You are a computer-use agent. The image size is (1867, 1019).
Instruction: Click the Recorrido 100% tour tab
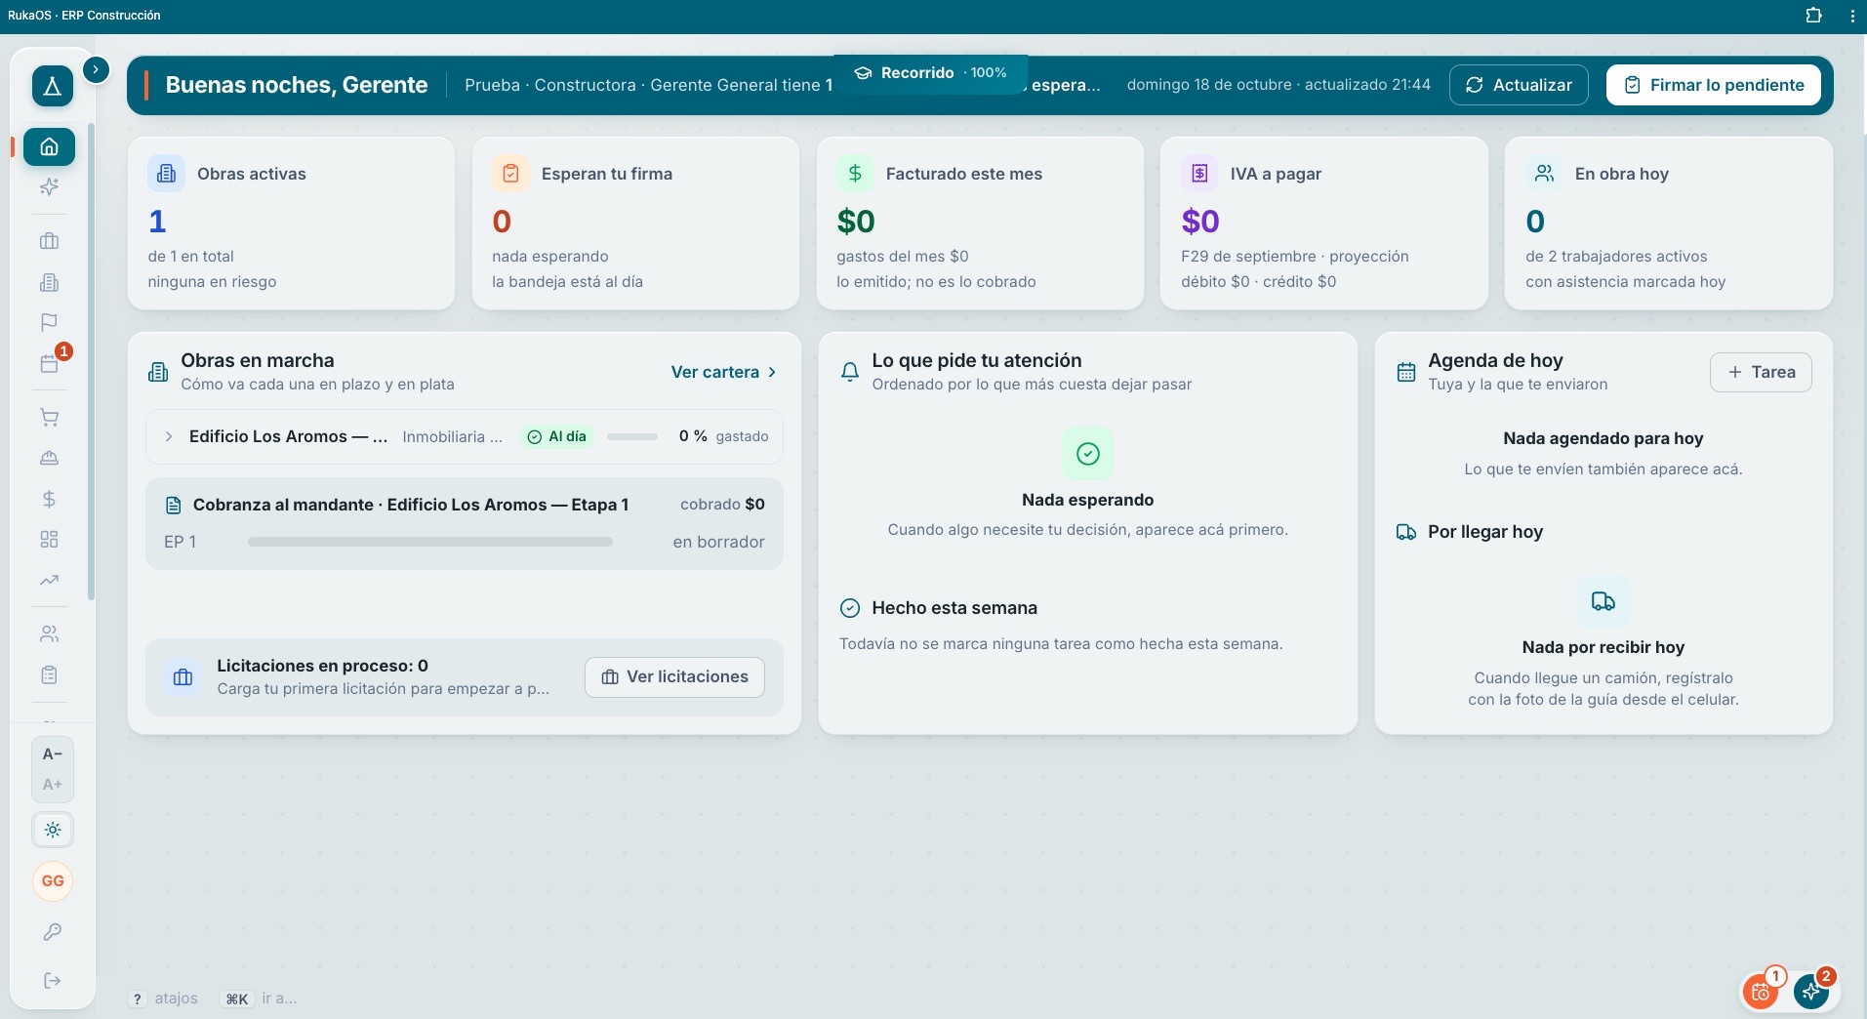click(930, 73)
